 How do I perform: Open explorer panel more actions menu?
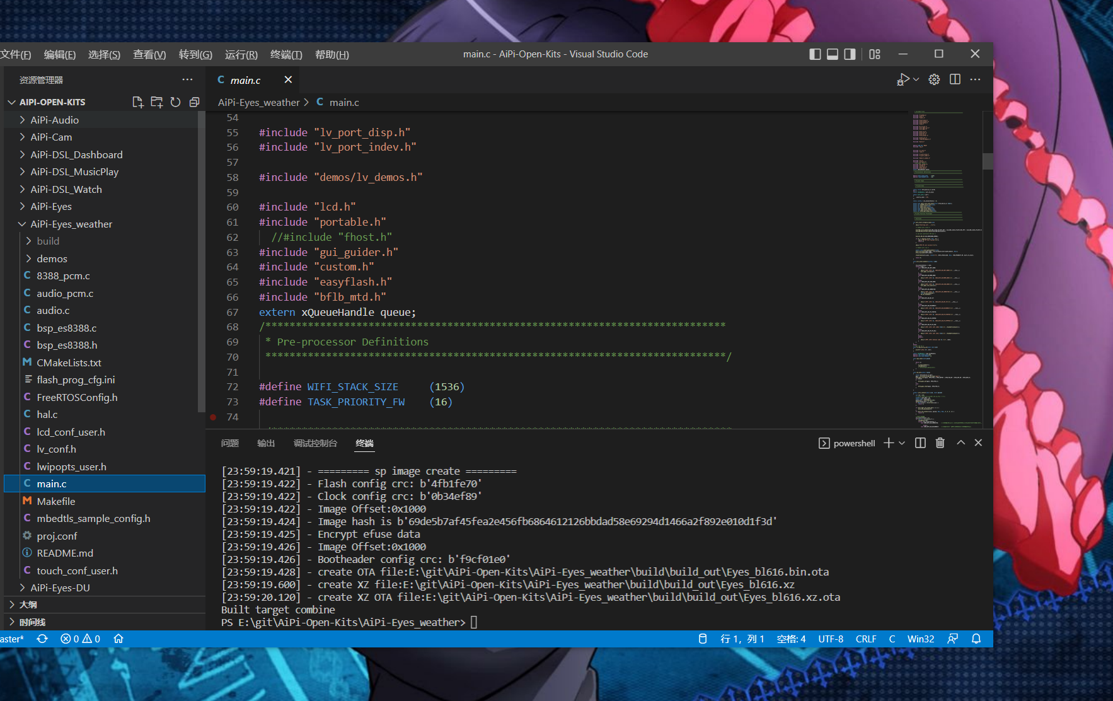click(x=187, y=79)
